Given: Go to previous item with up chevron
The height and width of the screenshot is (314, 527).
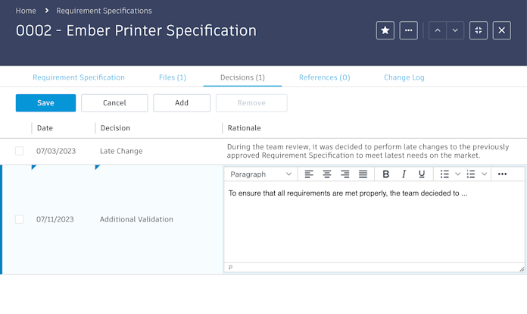Looking at the screenshot, I should (x=438, y=30).
